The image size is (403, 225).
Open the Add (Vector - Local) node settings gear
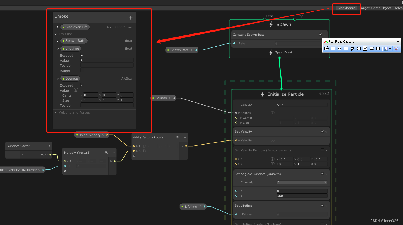[x=178, y=137]
